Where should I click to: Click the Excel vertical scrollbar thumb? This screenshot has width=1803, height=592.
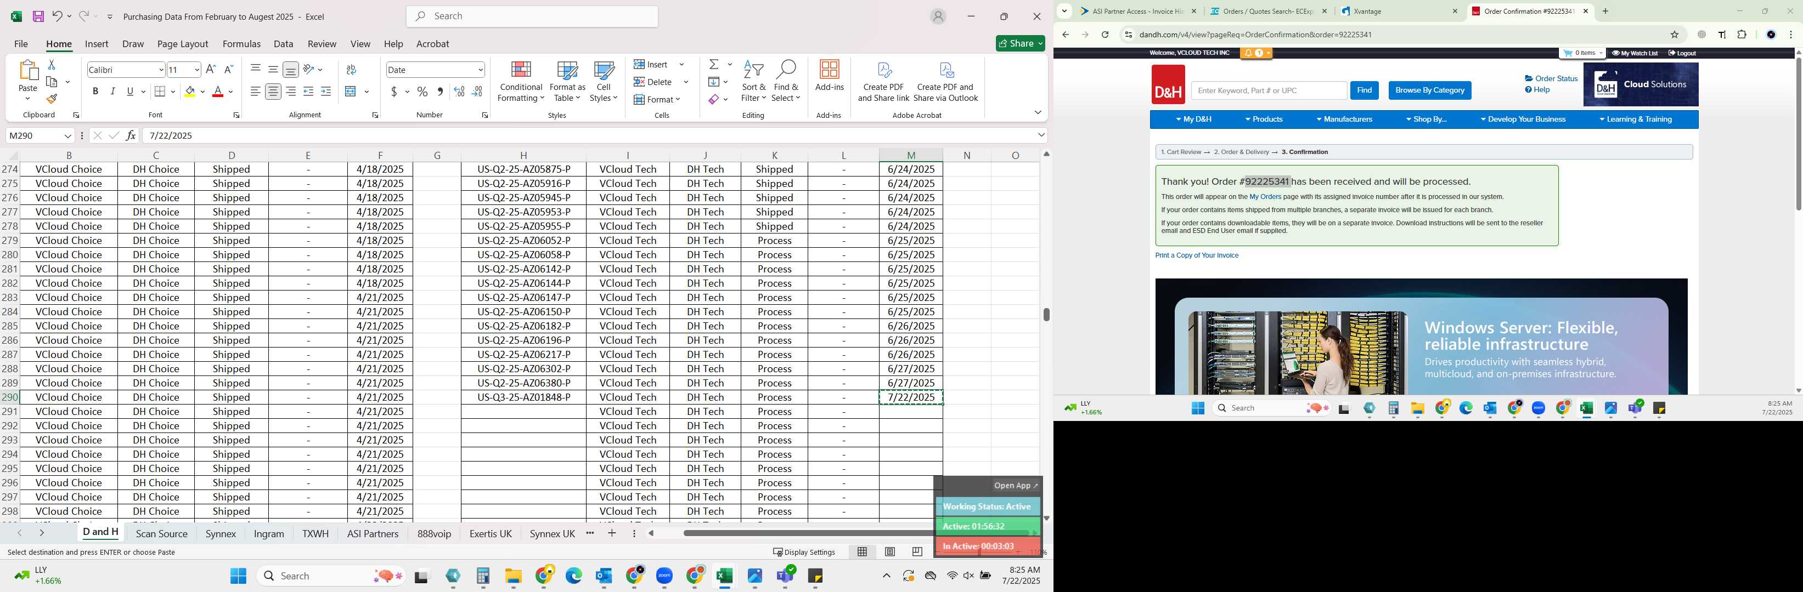point(1046,315)
